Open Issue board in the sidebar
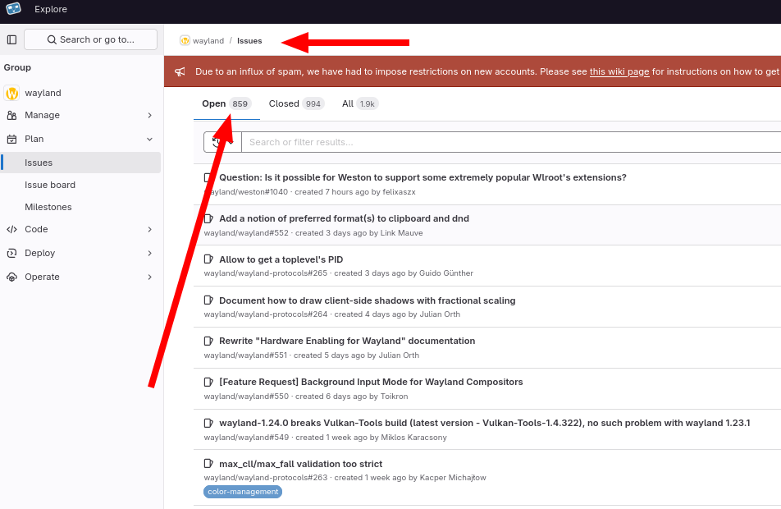This screenshot has height=509, width=781. (81, 185)
